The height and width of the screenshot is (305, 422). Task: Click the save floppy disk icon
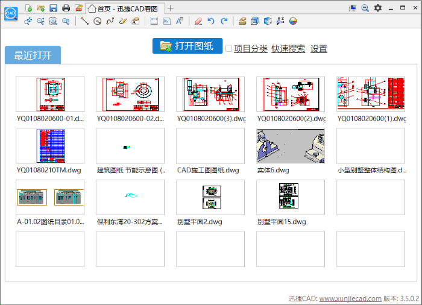pyautogui.click(x=53, y=8)
